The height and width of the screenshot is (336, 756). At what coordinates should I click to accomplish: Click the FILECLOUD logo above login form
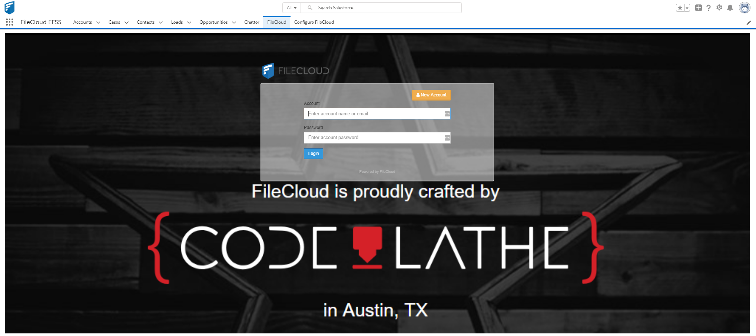(296, 71)
